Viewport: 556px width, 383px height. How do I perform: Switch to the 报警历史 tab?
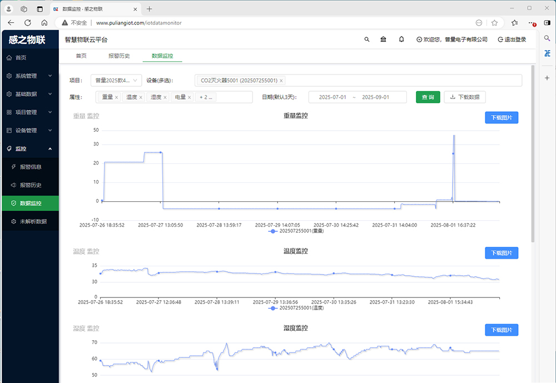pos(119,56)
